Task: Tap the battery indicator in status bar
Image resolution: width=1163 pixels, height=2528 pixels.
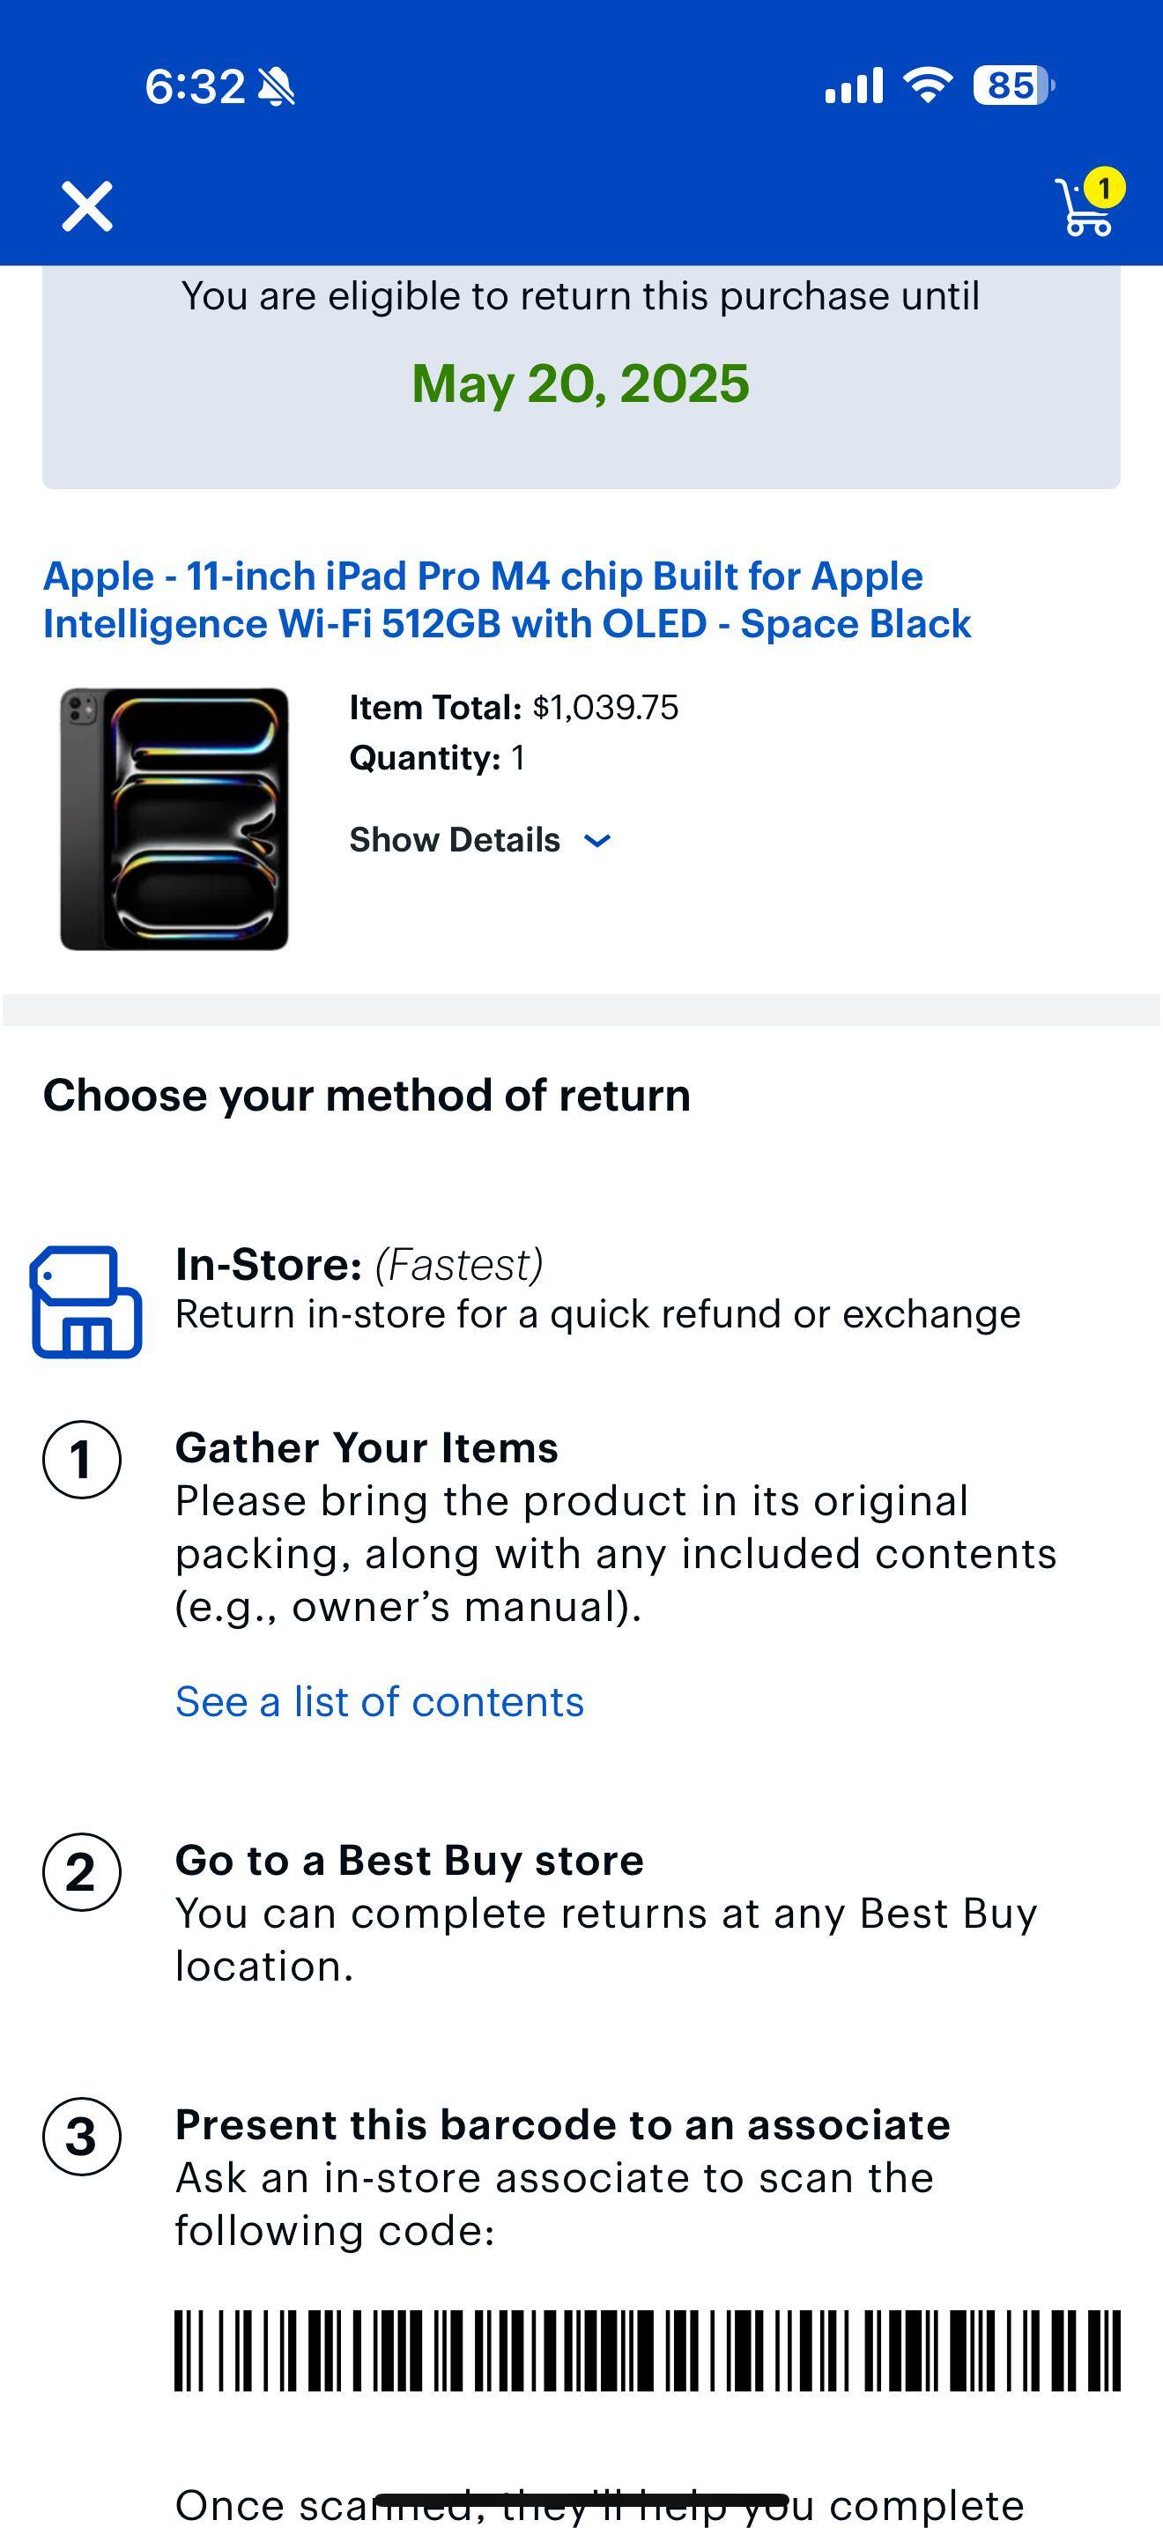Action: [x=1012, y=86]
